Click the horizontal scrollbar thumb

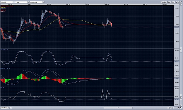coord(118,108)
